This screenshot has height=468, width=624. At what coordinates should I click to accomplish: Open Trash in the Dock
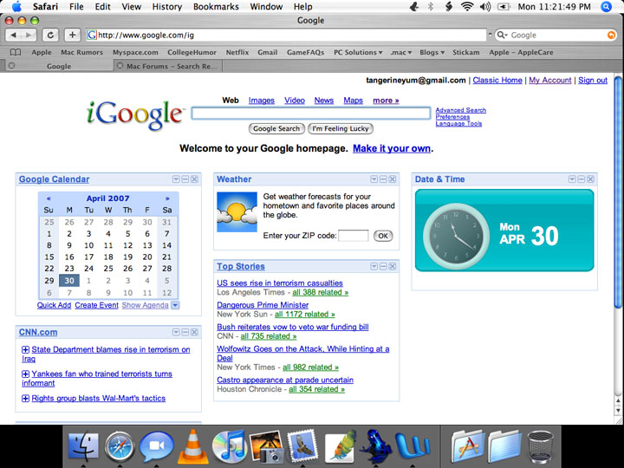pos(540,446)
